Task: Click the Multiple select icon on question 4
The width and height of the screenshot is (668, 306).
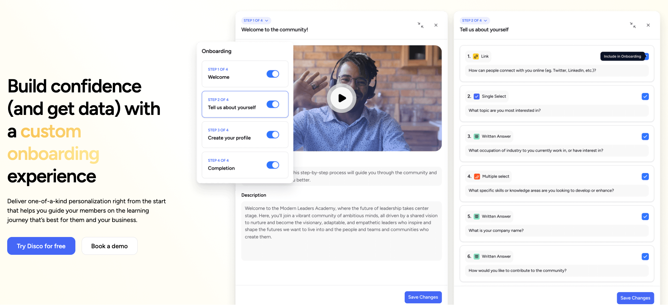Action: click(477, 176)
